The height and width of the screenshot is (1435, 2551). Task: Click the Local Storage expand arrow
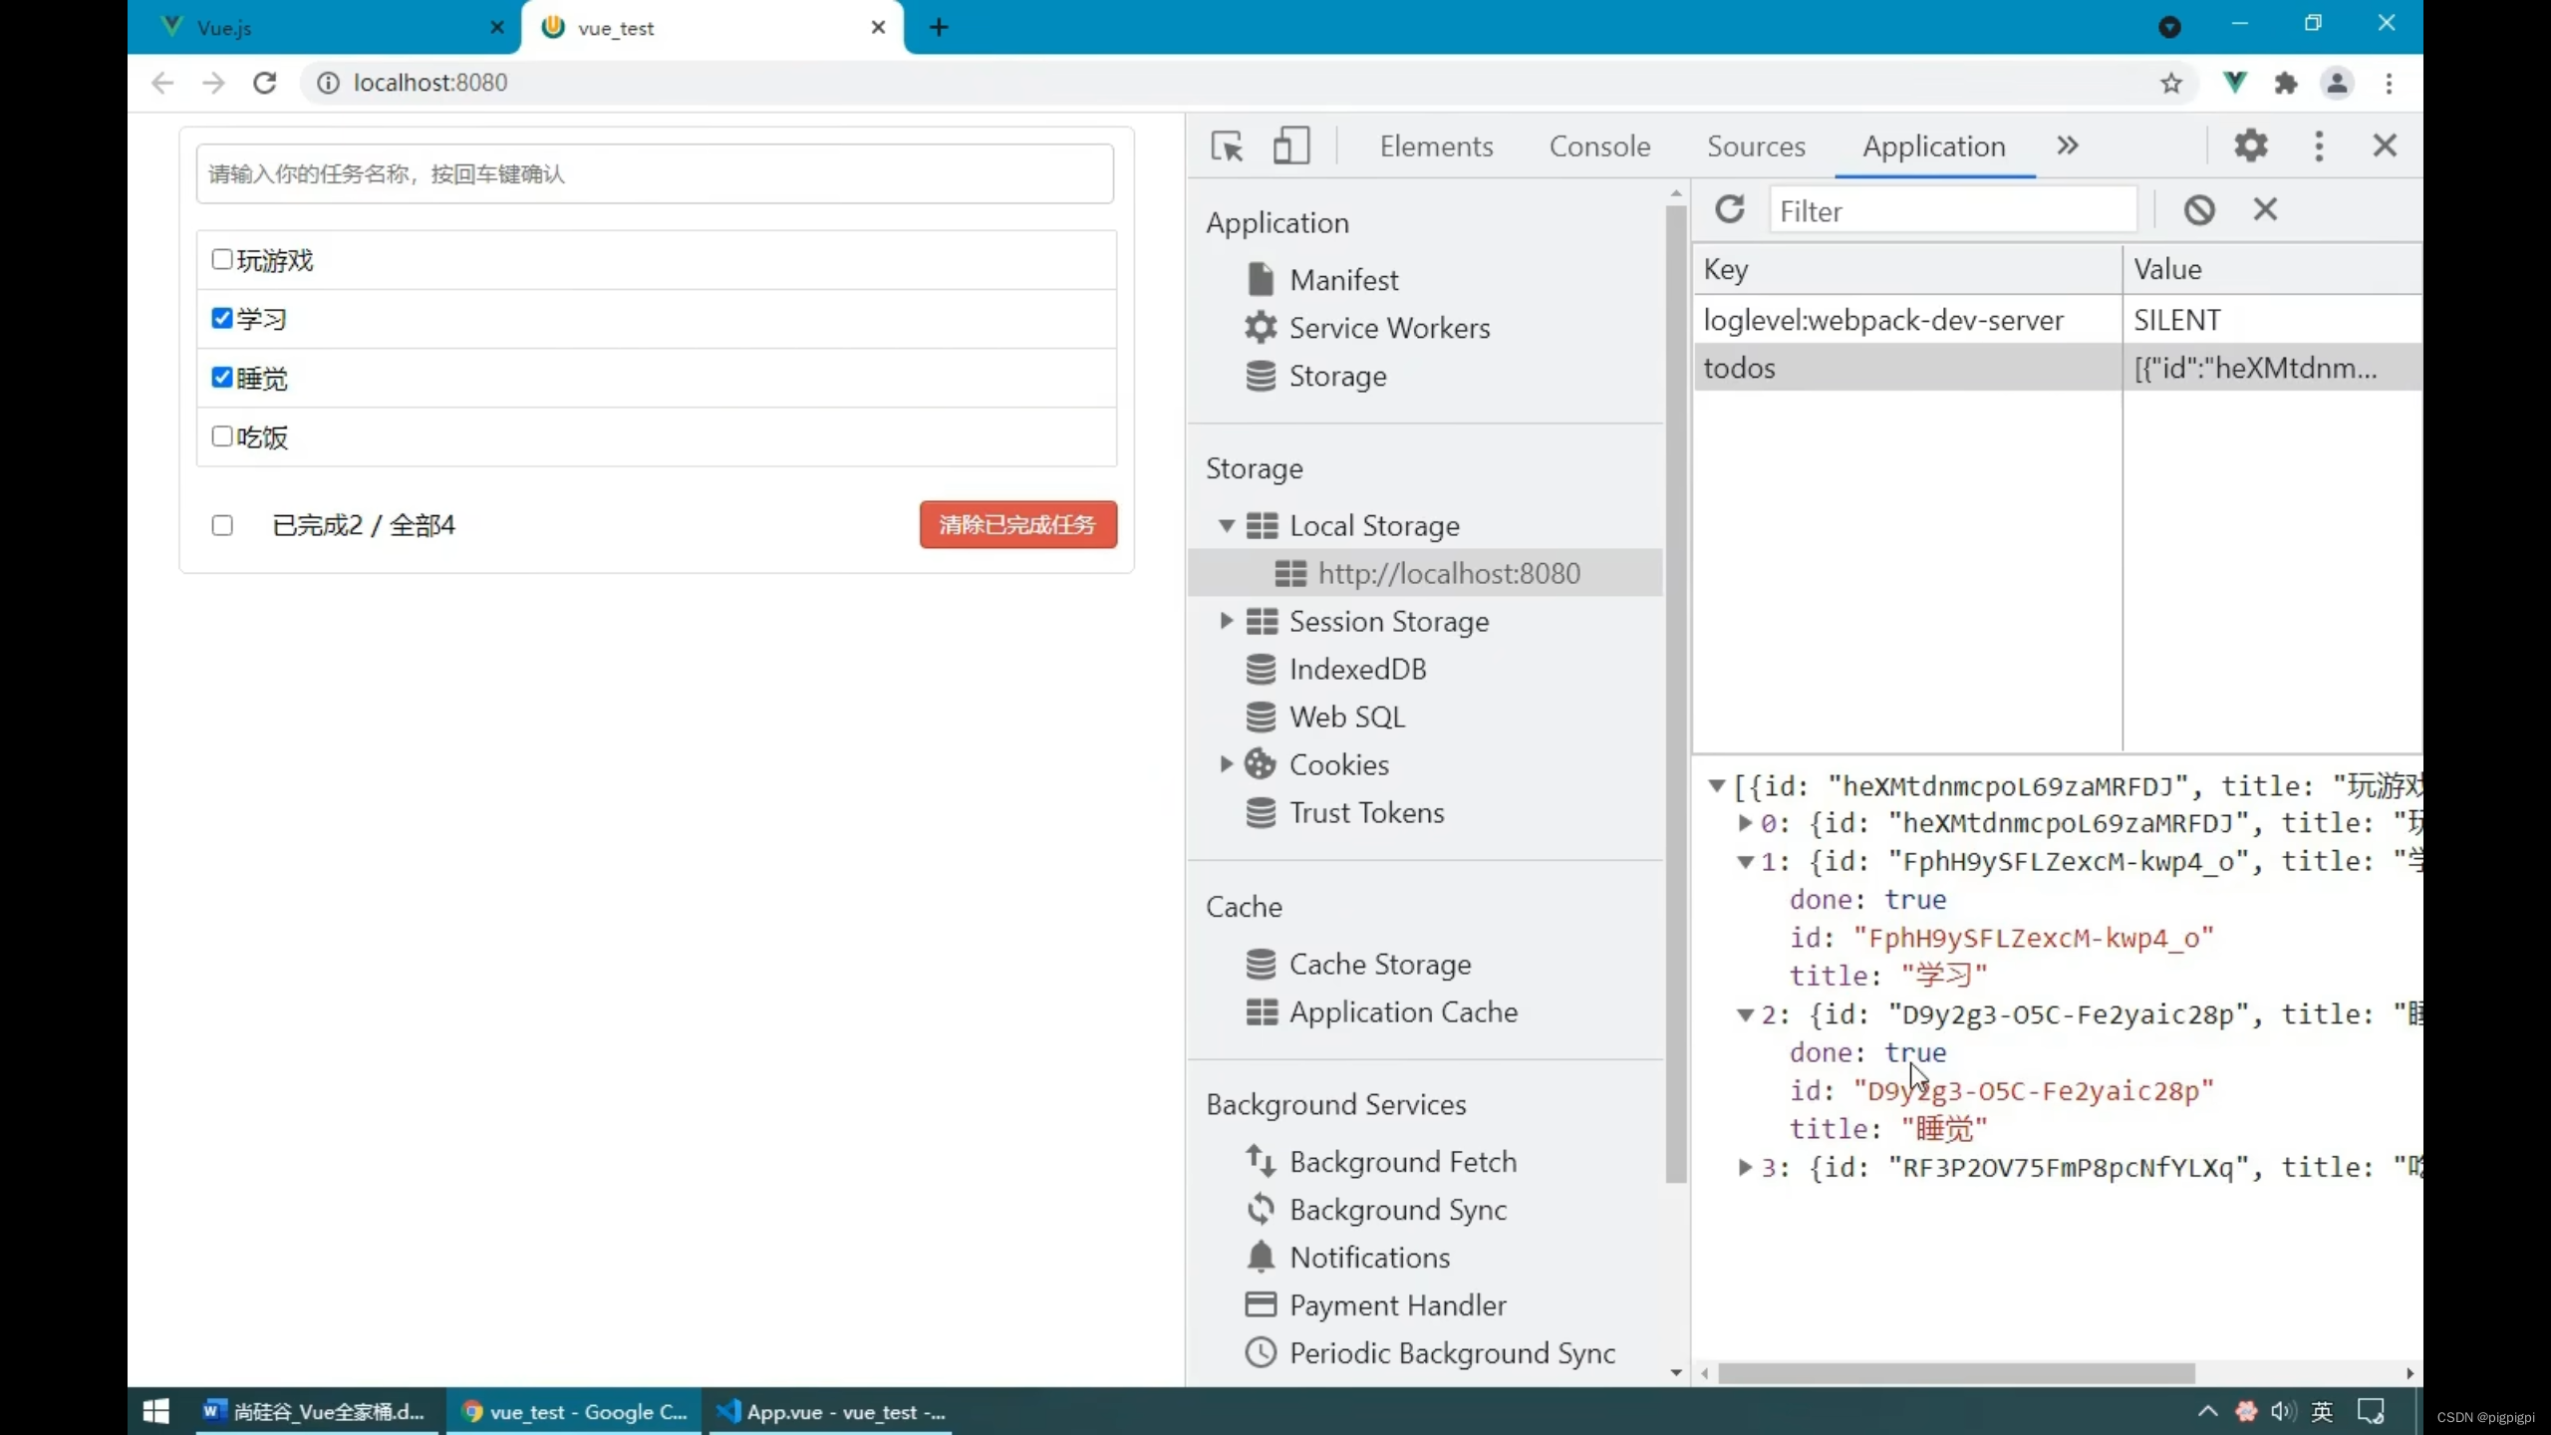1225,525
